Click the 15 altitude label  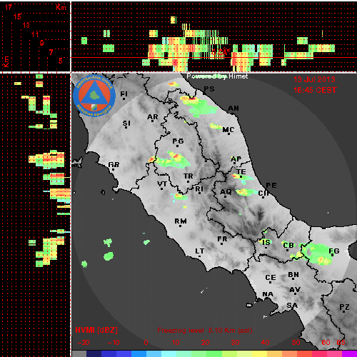(17, 16)
